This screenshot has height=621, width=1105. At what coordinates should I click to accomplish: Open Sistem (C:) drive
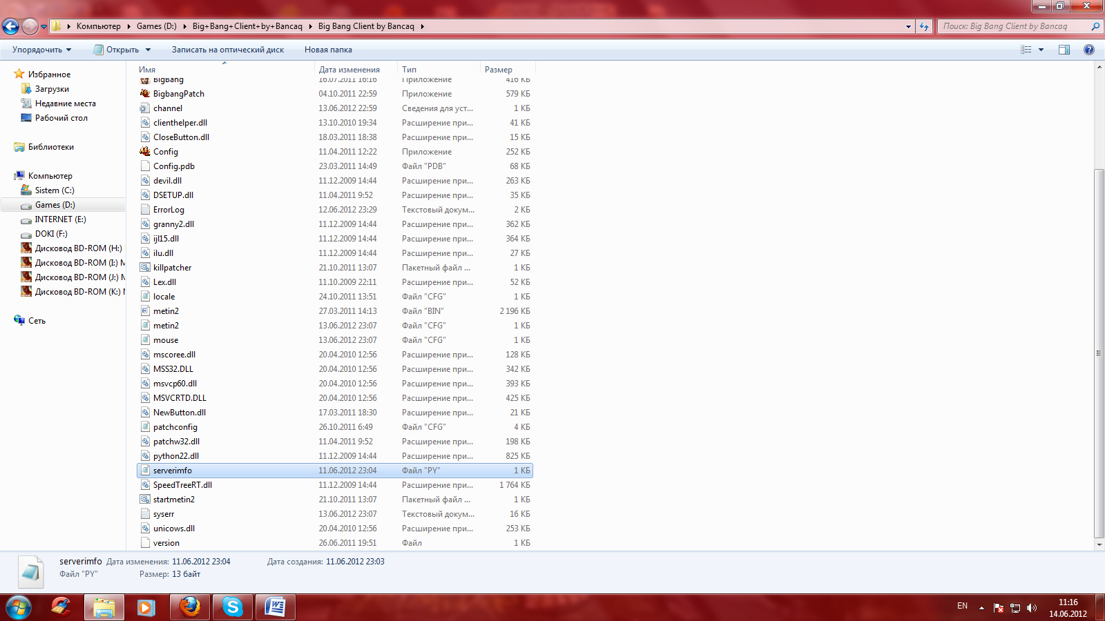[x=55, y=190]
